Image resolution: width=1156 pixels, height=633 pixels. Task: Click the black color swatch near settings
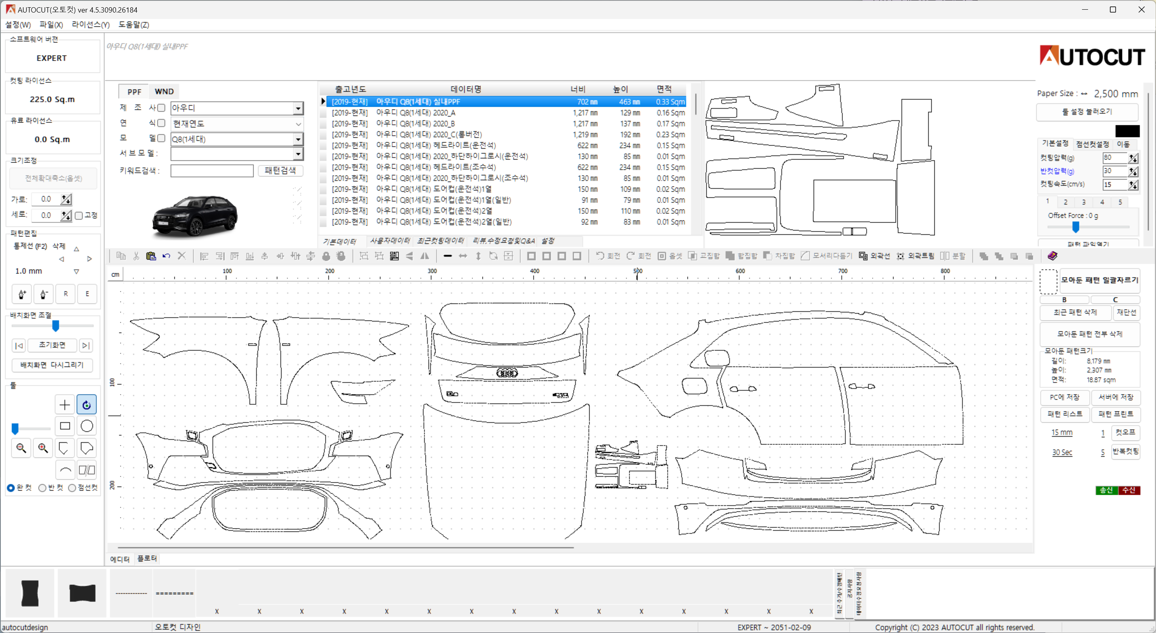pos(1127,131)
